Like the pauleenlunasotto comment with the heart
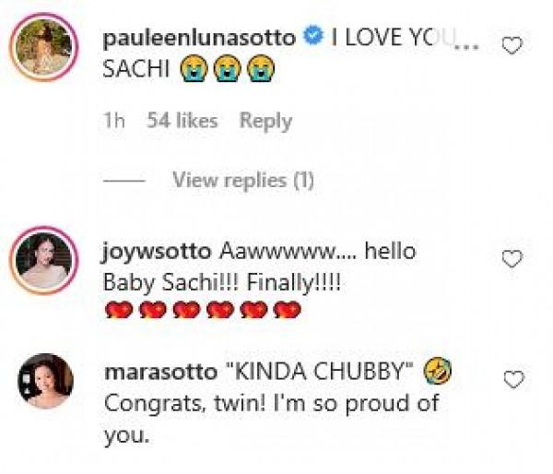This screenshot has height=474, width=553. tap(512, 43)
